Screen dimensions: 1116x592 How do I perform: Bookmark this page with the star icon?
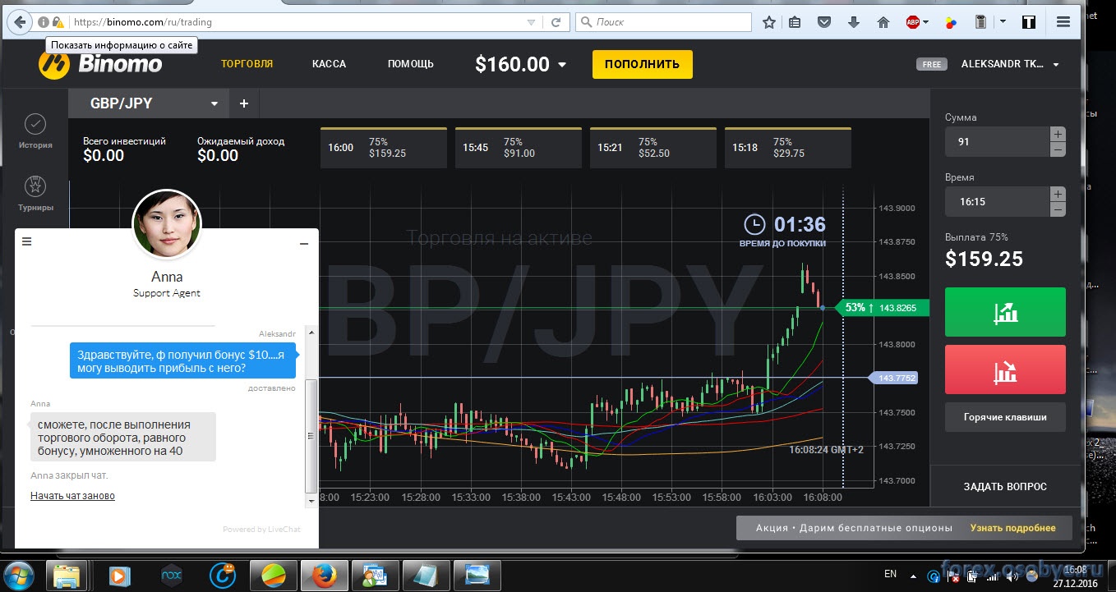tap(769, 22)
